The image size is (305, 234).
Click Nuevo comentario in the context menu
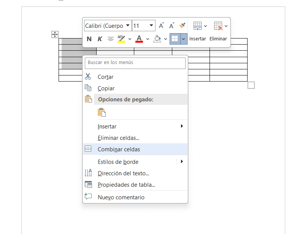point(121,197)
